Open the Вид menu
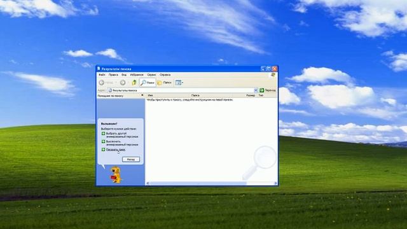This screenshot has height=229, width=407. tap(124, 75)
